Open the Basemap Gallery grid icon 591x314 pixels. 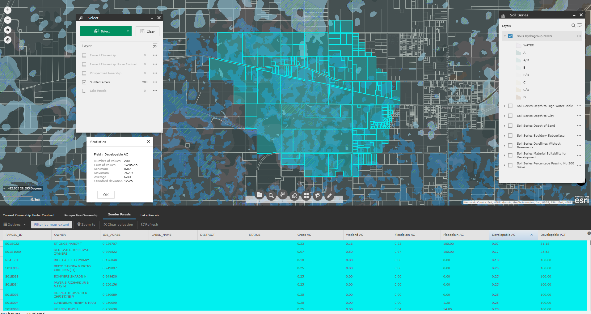pyautogui.click(x=306, y=195)
